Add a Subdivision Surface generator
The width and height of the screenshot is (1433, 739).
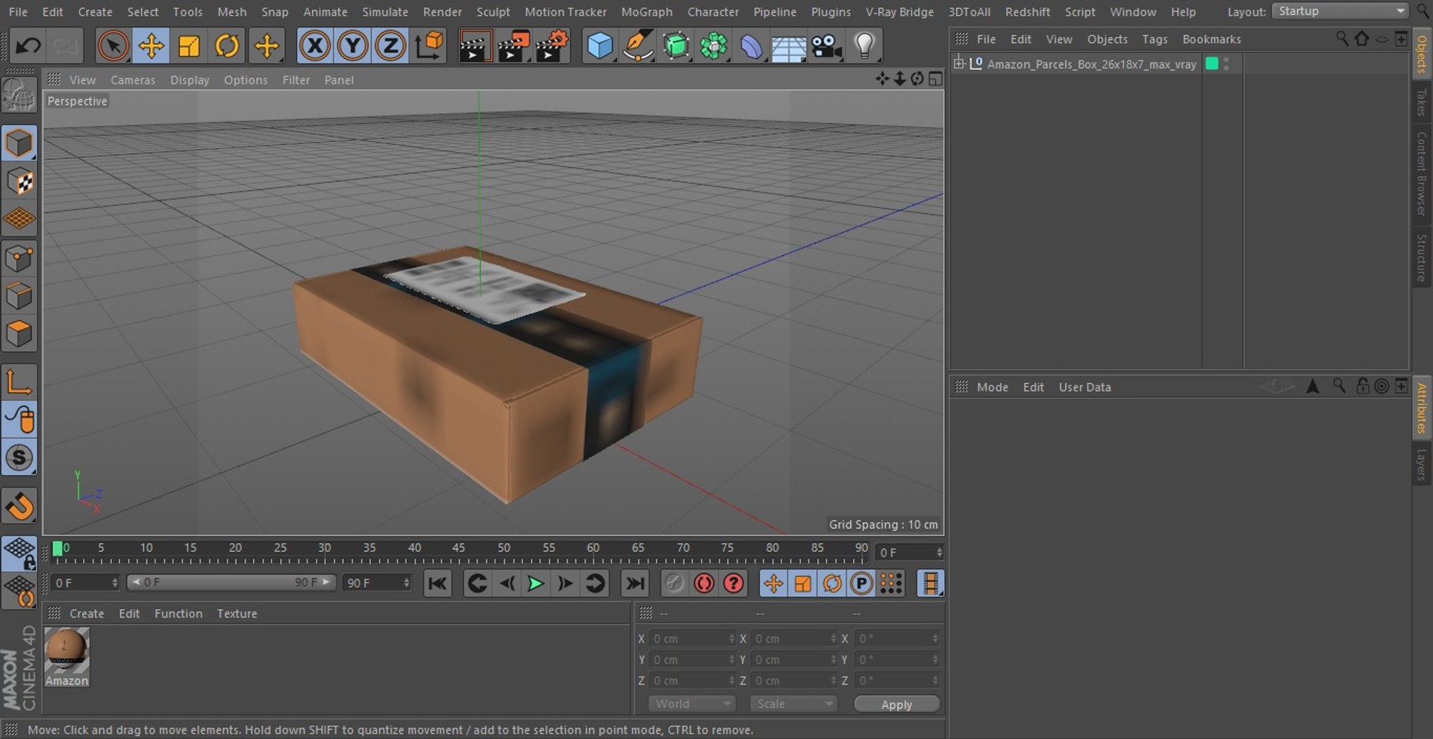675,46
